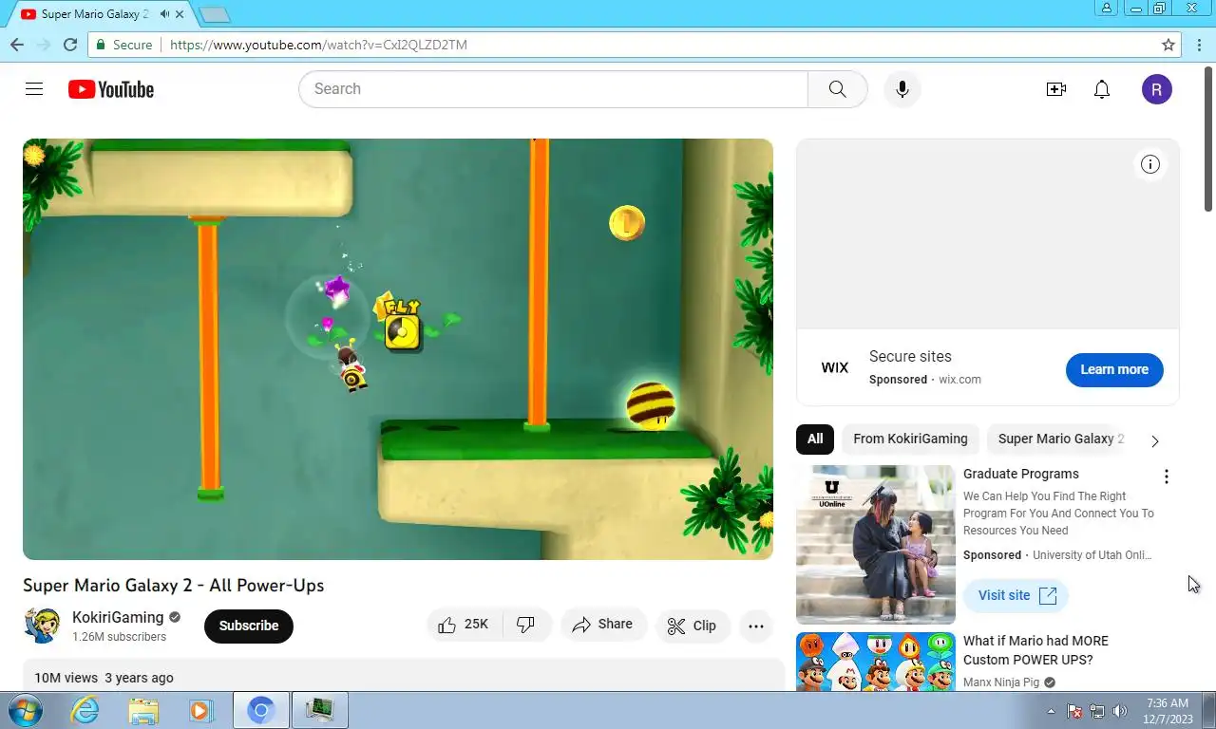Show more filter chips with arrow

1155,440
